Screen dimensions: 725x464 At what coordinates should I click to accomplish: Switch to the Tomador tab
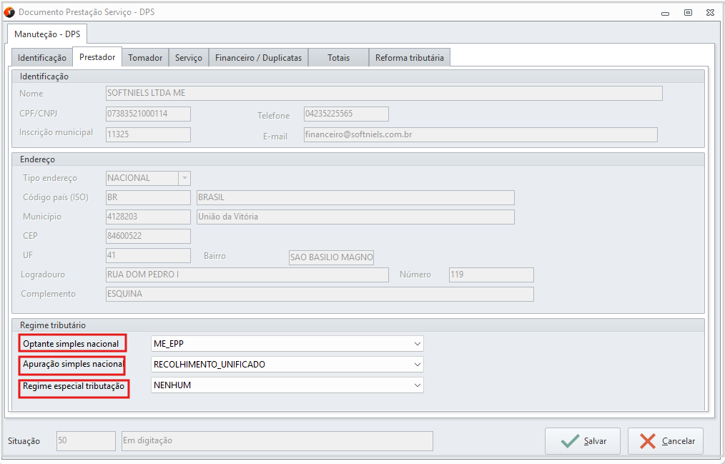(x=145, y=58)
